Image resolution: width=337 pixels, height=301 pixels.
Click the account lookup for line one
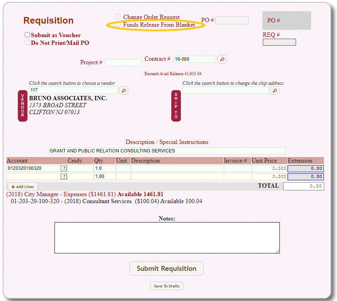(x=64, y=168)
